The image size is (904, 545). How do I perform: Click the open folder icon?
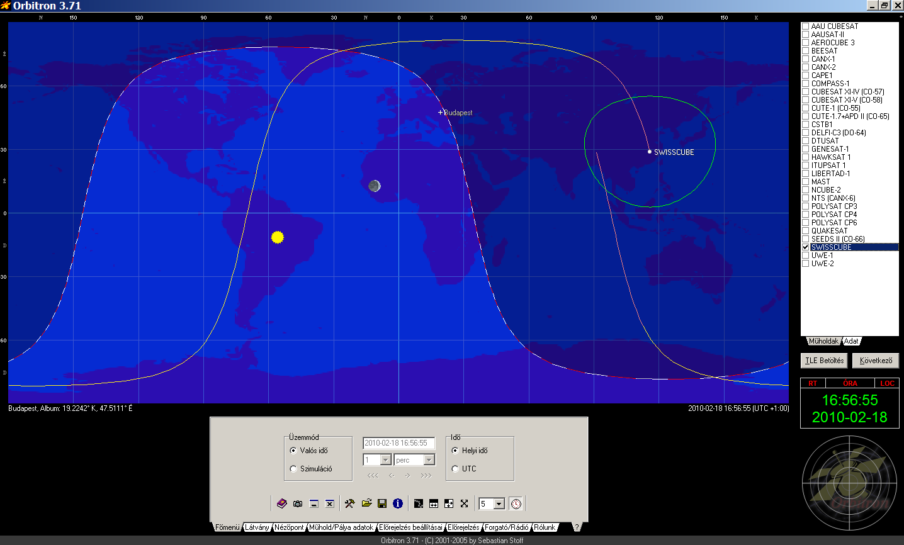(x=366, y=503)
